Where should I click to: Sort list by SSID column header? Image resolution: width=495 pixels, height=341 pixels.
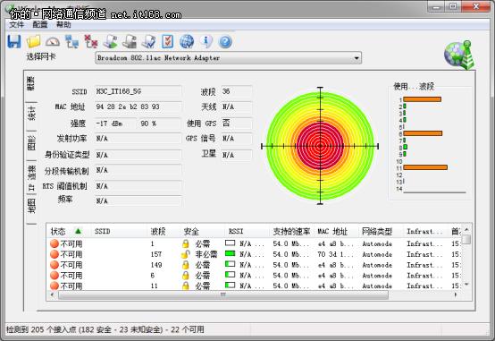(x=103, y=231)
